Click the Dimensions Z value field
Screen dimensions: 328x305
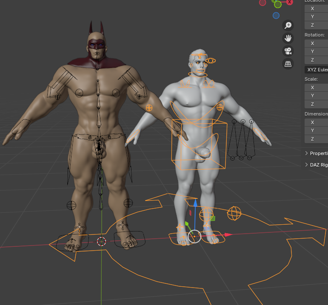click(x=316, y=139)
